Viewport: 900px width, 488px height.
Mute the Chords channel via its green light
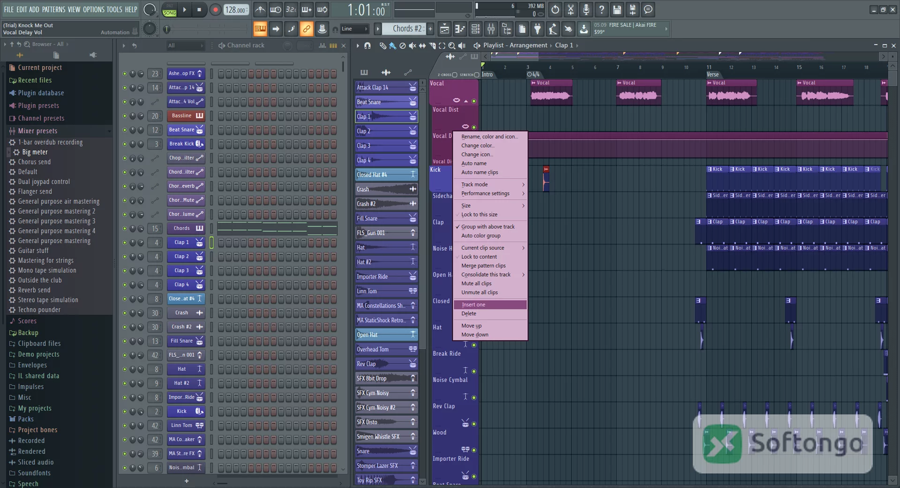[125, 228]
